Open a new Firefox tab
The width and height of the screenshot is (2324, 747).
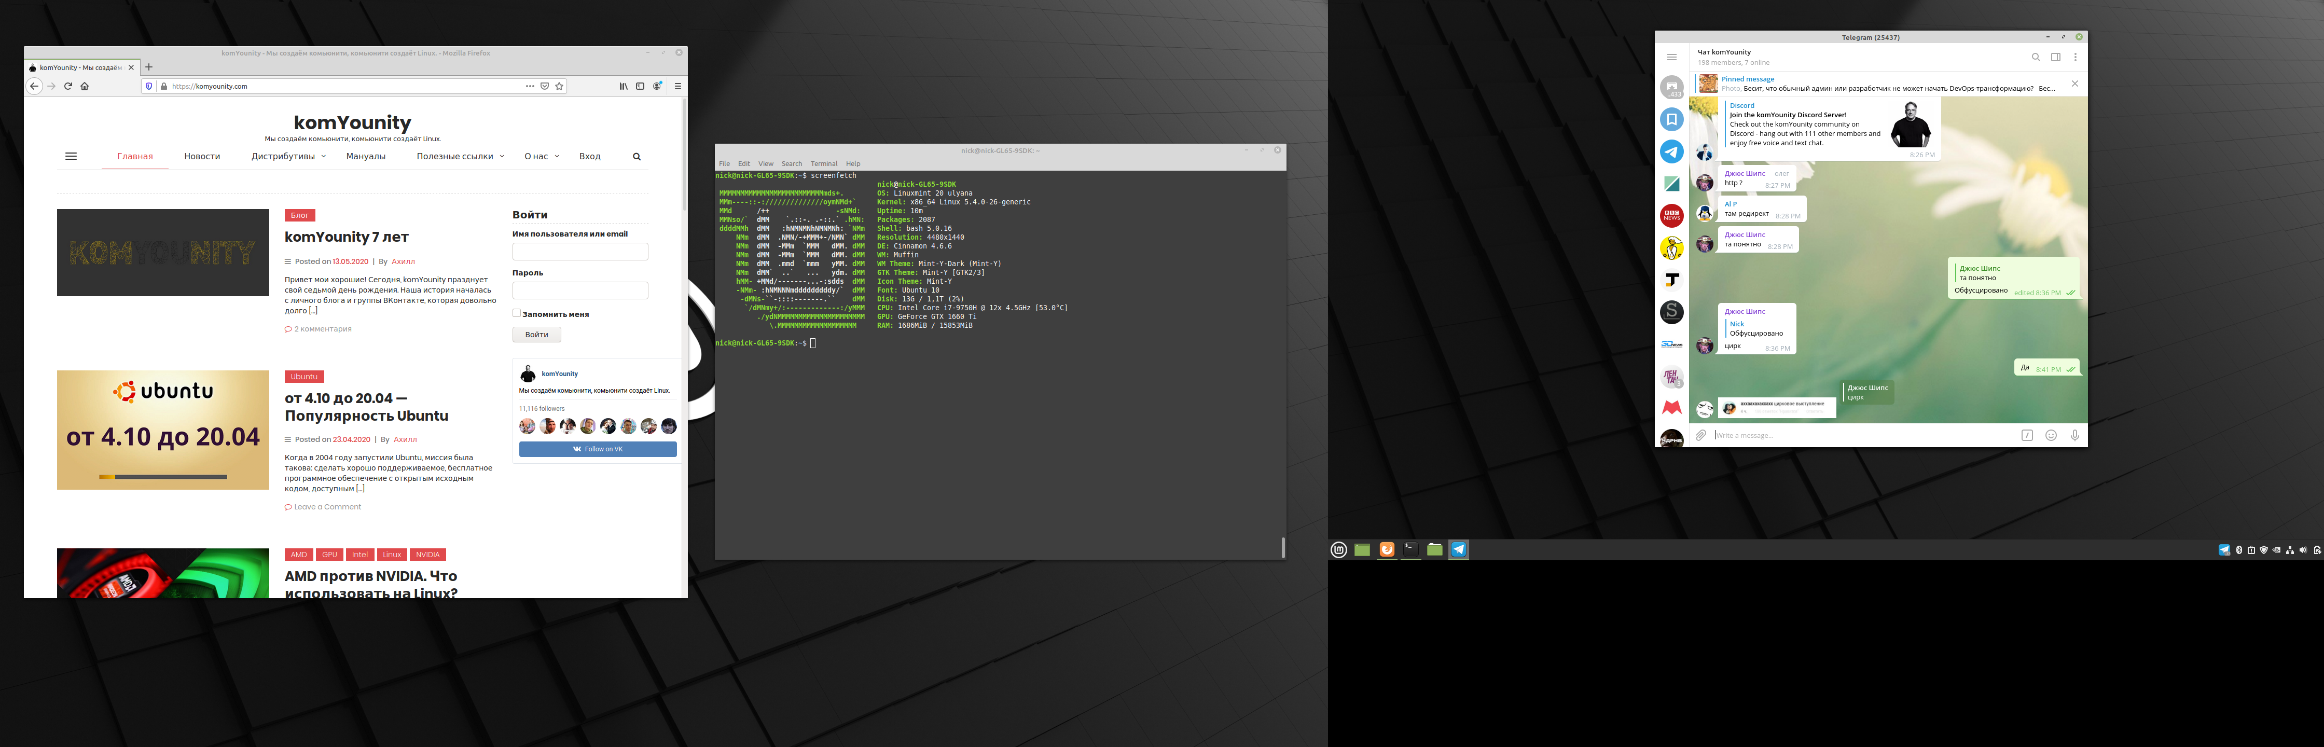(149, 67)
